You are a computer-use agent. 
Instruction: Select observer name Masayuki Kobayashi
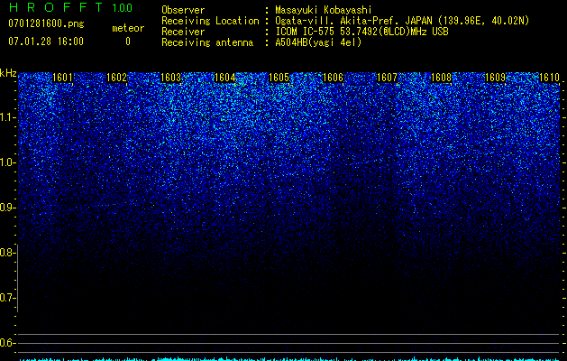click(x=324, y=10)
